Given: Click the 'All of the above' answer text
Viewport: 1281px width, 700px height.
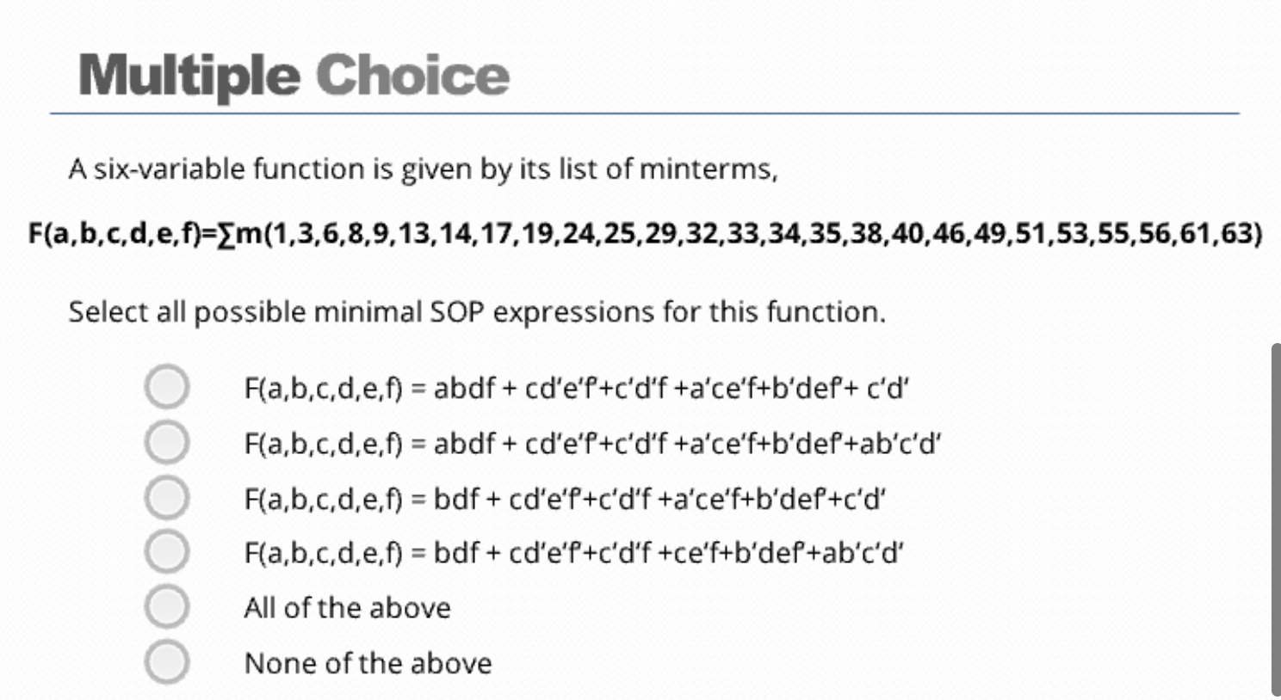Looking at the screenshot, I should coord(348,608).
